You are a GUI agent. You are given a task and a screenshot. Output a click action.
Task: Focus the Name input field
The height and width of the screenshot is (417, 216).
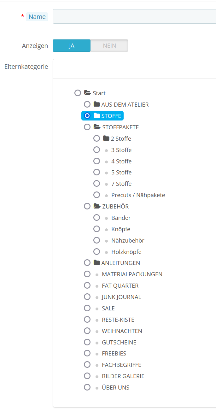134,16
